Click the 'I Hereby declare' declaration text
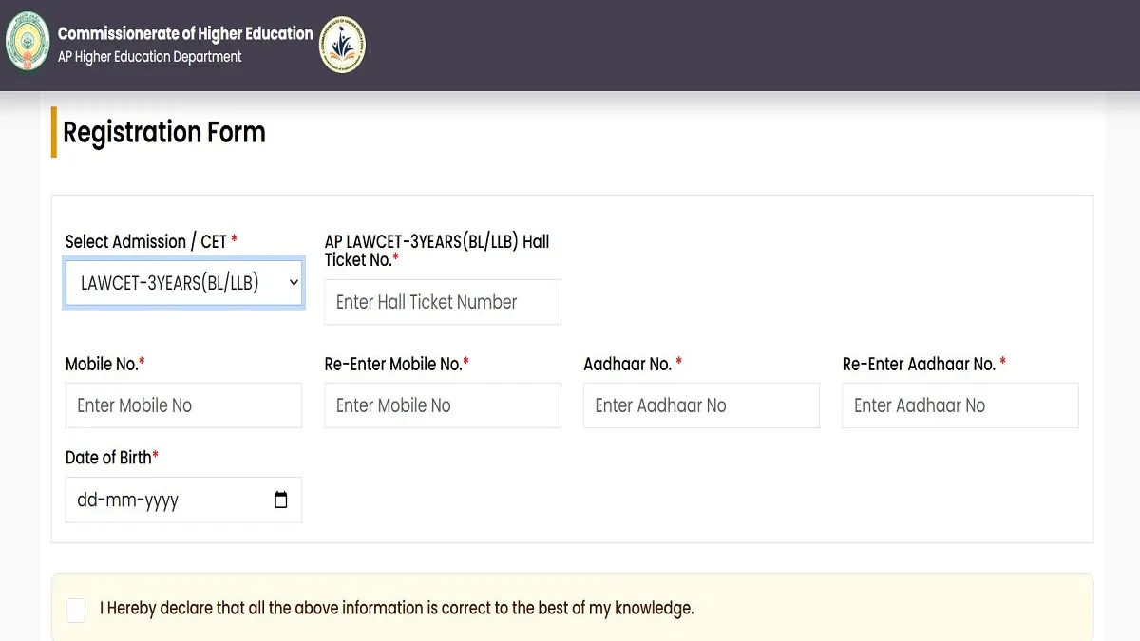This screenshot has width=1140, height=641. click(x=397, y=608)
